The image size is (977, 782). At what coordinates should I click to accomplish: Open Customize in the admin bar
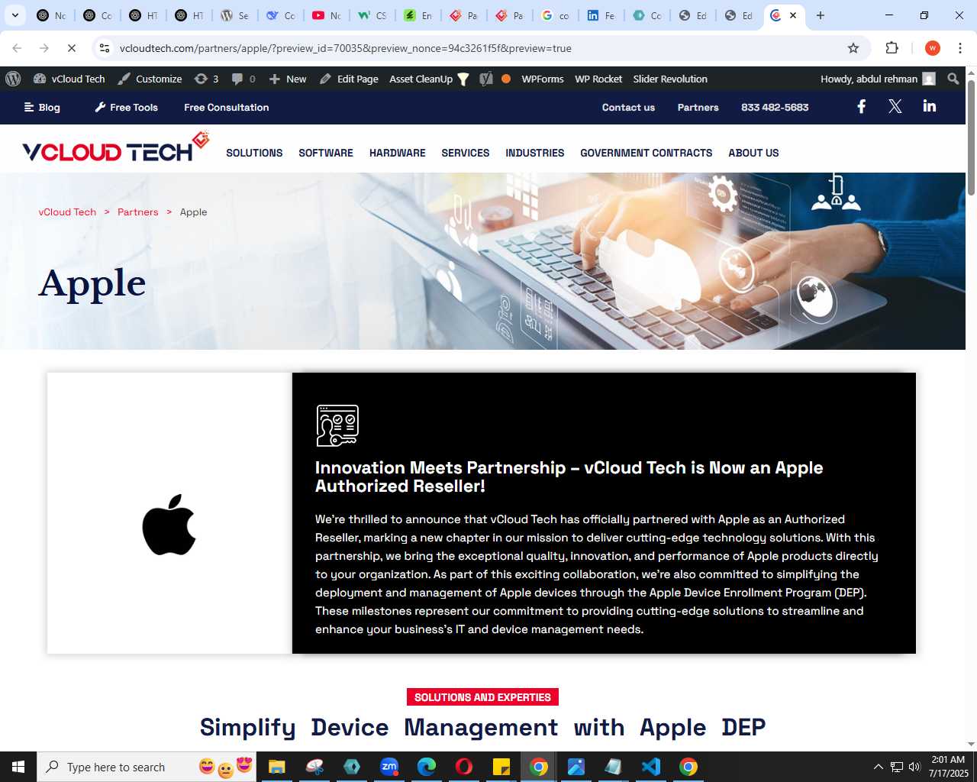coord(150,79)
